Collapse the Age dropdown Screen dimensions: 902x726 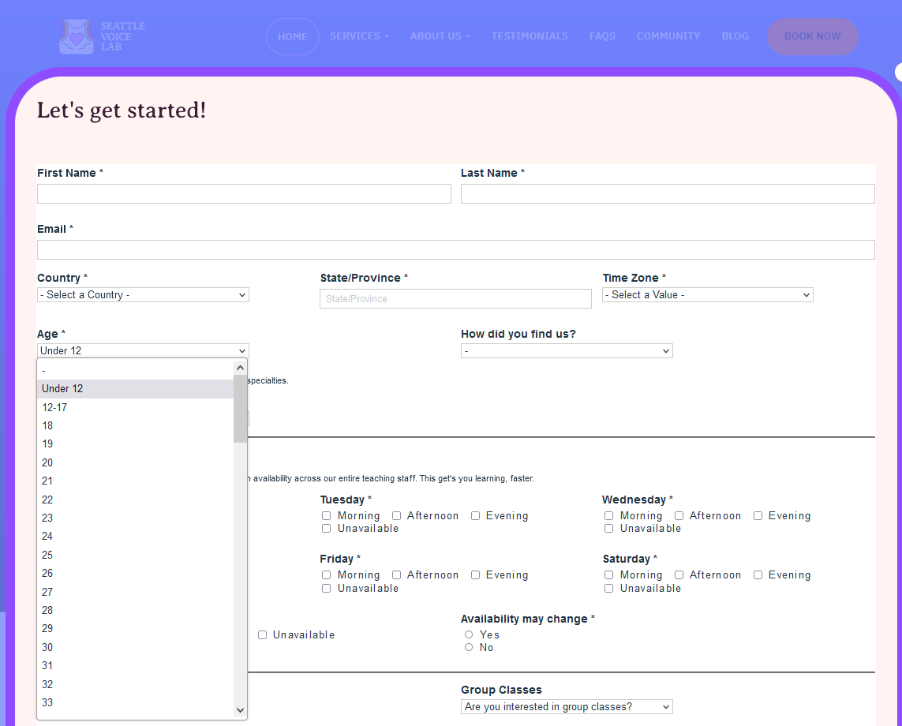tap(144, 351)
